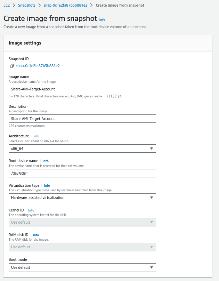This screenshot has height=281, width=219.
Task: Click into the Description input field
Action: click(x=82, y=119)
